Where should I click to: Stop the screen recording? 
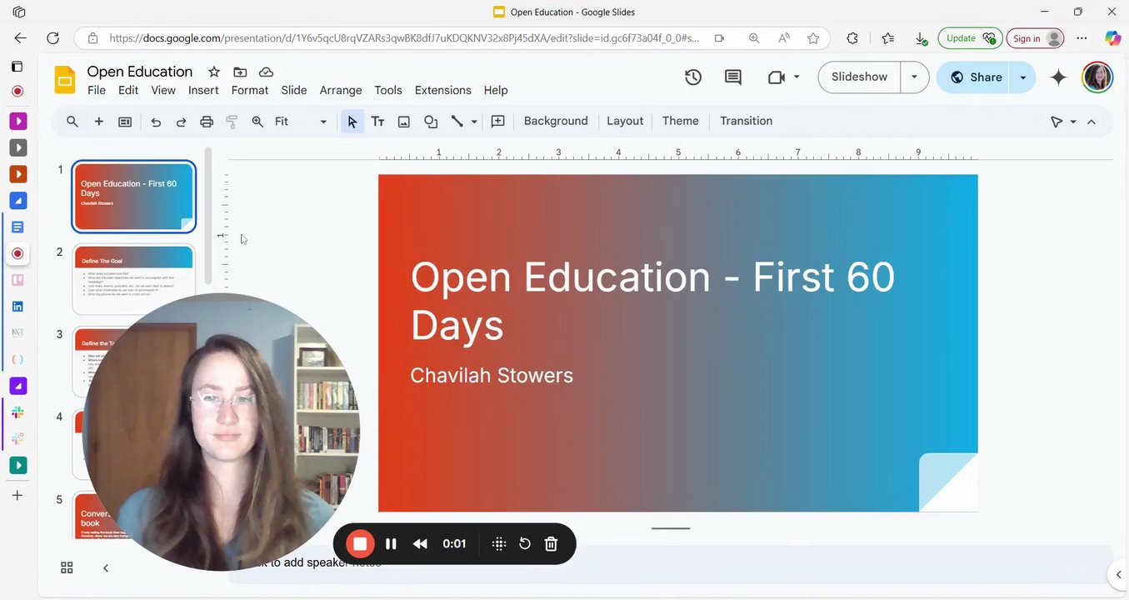pos(360,544)
